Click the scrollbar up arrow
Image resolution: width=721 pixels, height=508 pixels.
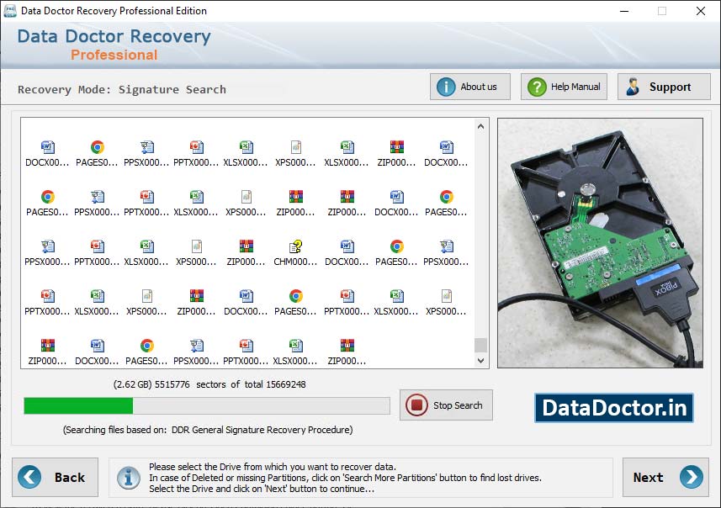(x=480, y=125)
